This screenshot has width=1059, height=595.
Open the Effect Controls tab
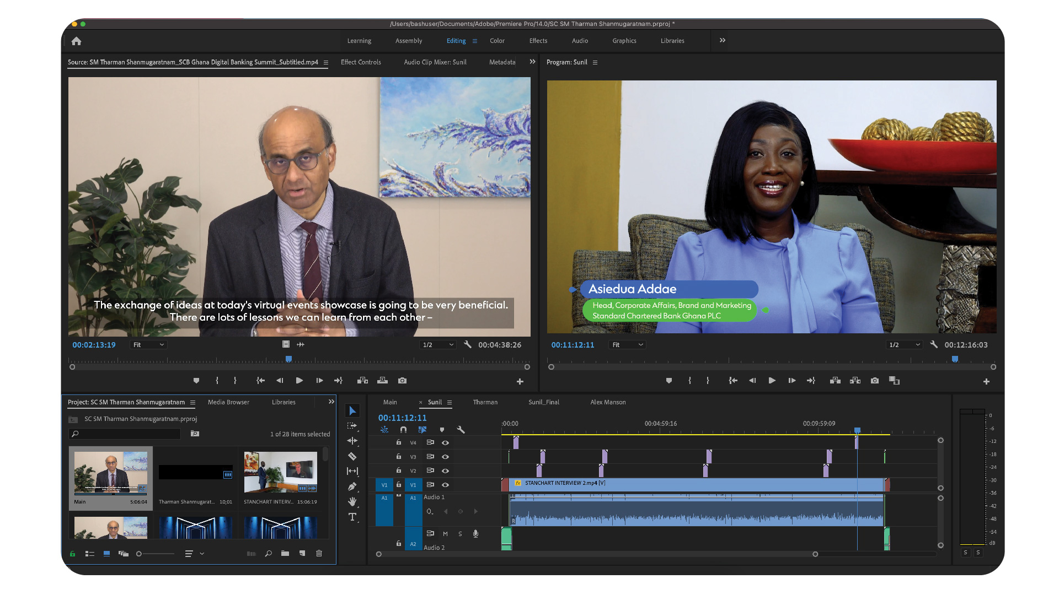tap(361, 62)
